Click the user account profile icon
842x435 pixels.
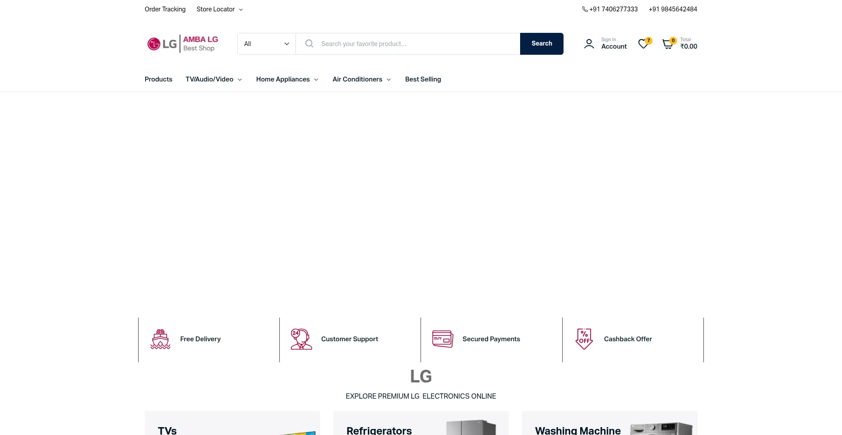(x=589, y=44)
